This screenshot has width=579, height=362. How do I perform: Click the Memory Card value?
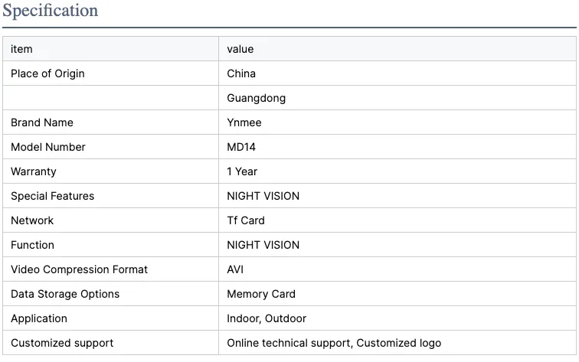[261, 294]
